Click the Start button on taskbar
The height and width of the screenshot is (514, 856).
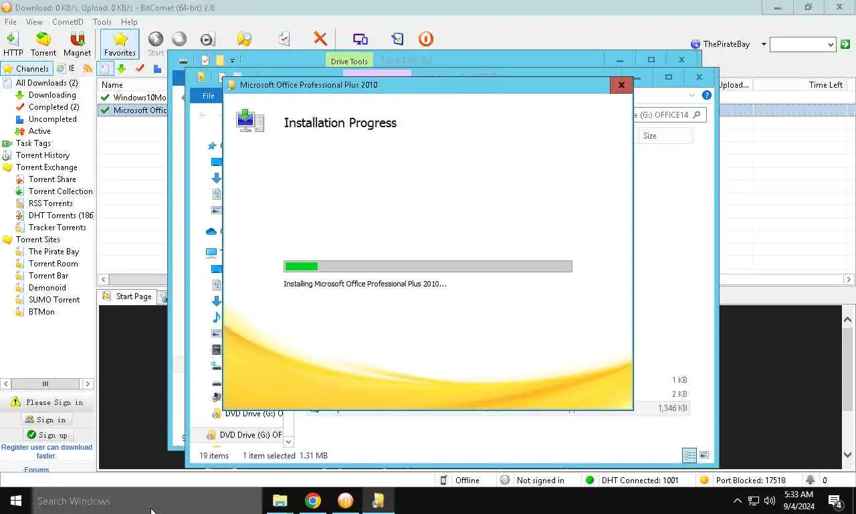point(15,501)
